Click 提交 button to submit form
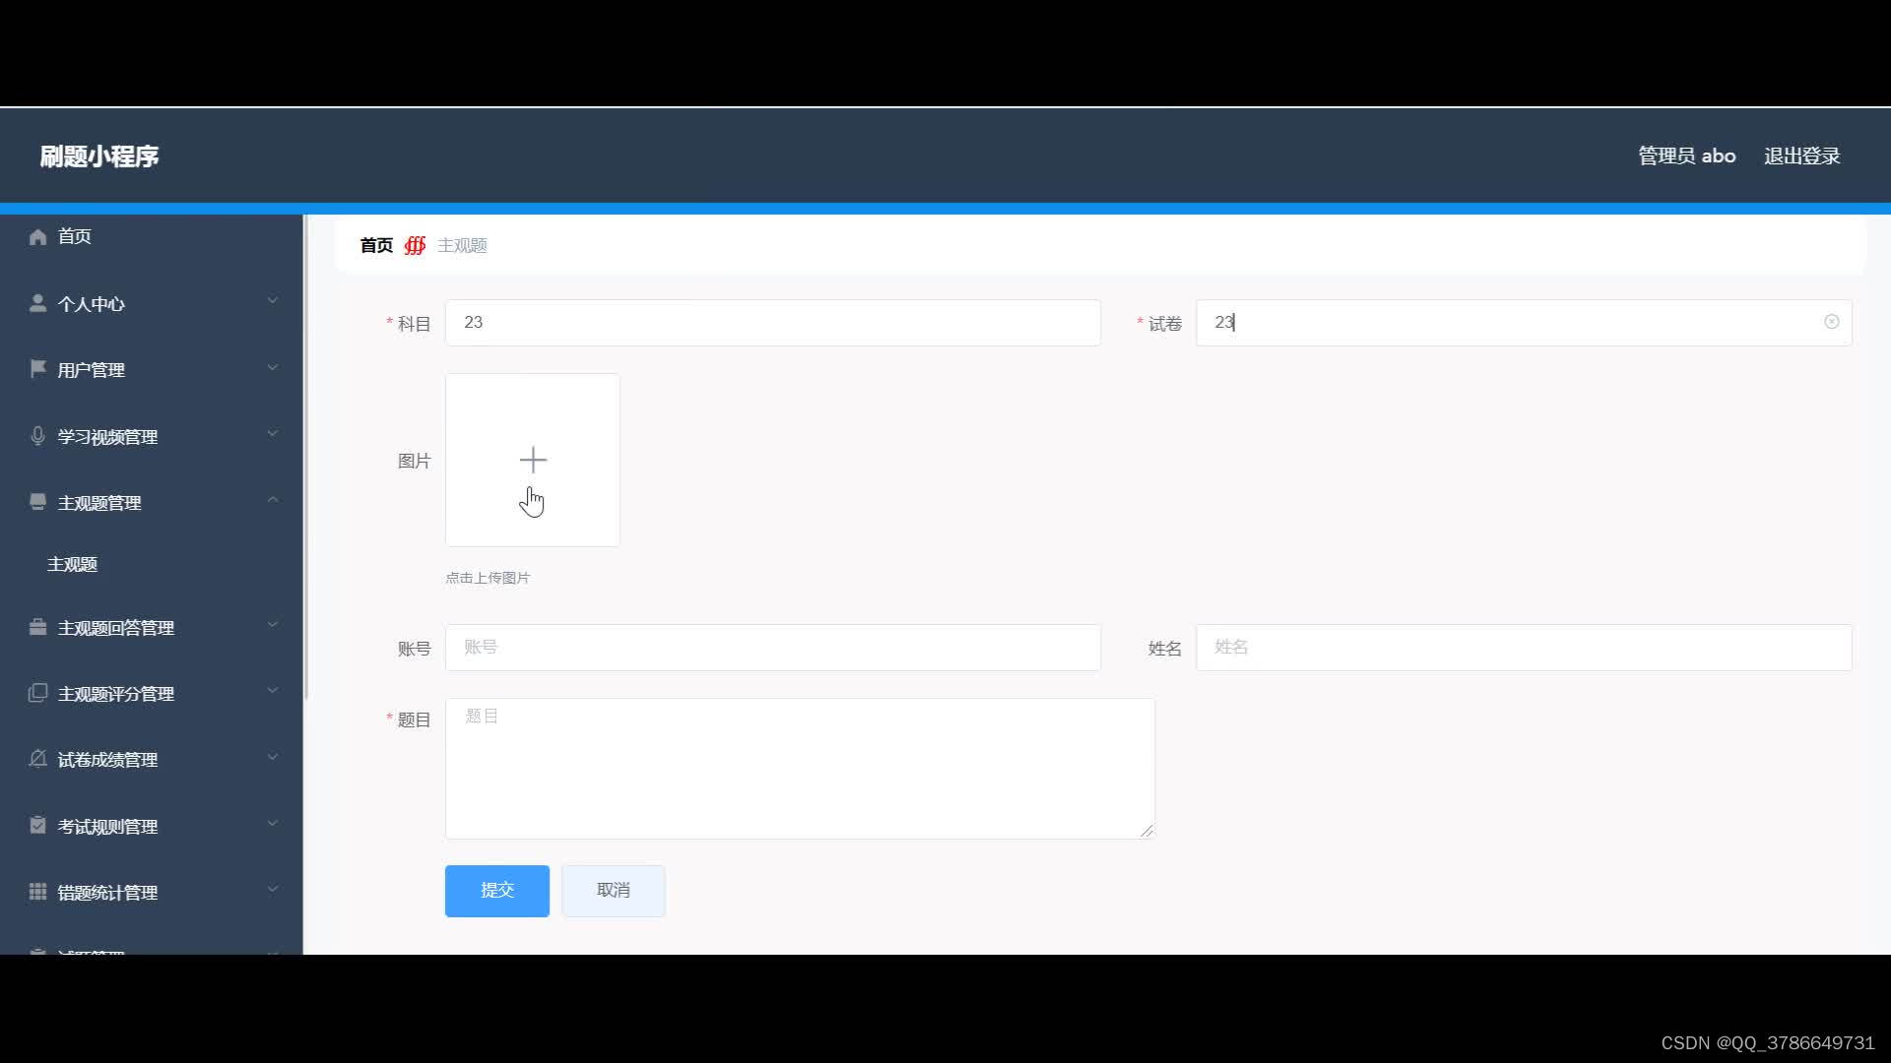This screenshot has width=1891, height=1063. tap(497, 891)
